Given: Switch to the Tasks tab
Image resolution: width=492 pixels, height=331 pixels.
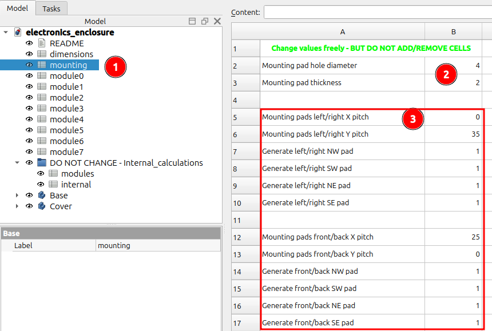Looking at the screenshot, I should [x=51, y=9].
